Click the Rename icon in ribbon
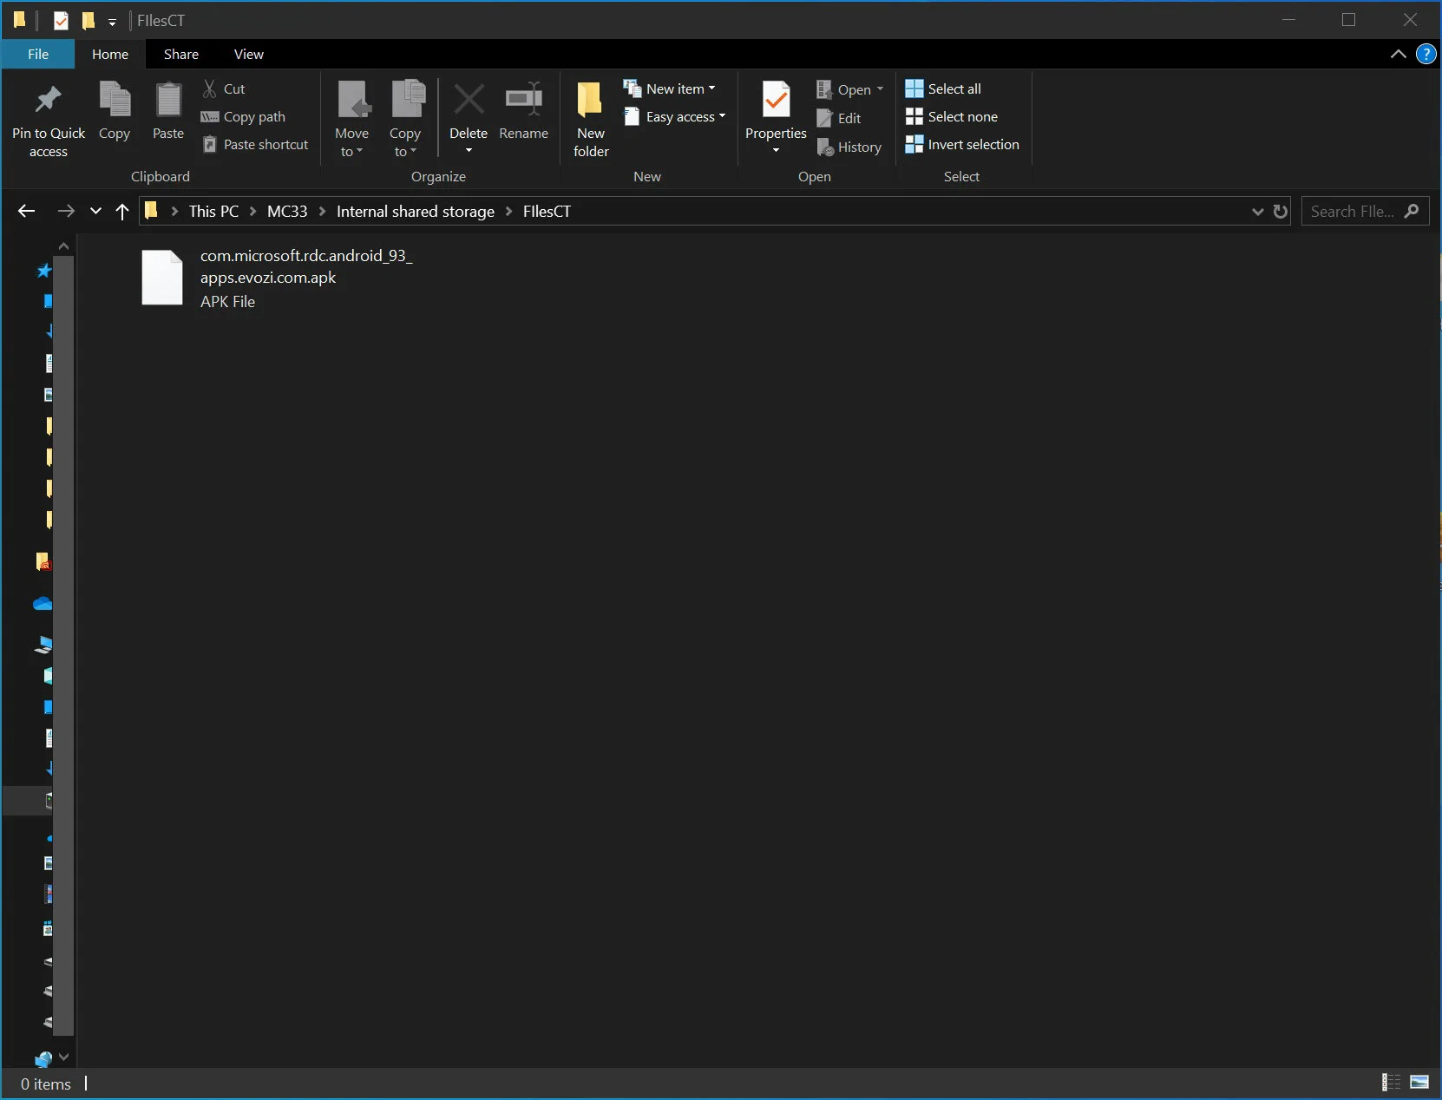Image resolution: width=1442 pixels, height=1100 pixels. 523,101
